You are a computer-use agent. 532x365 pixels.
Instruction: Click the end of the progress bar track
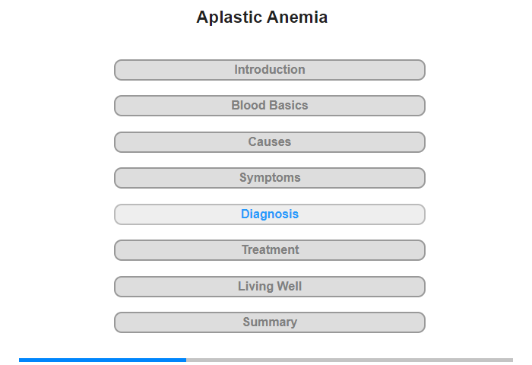(x=511, y=360)
